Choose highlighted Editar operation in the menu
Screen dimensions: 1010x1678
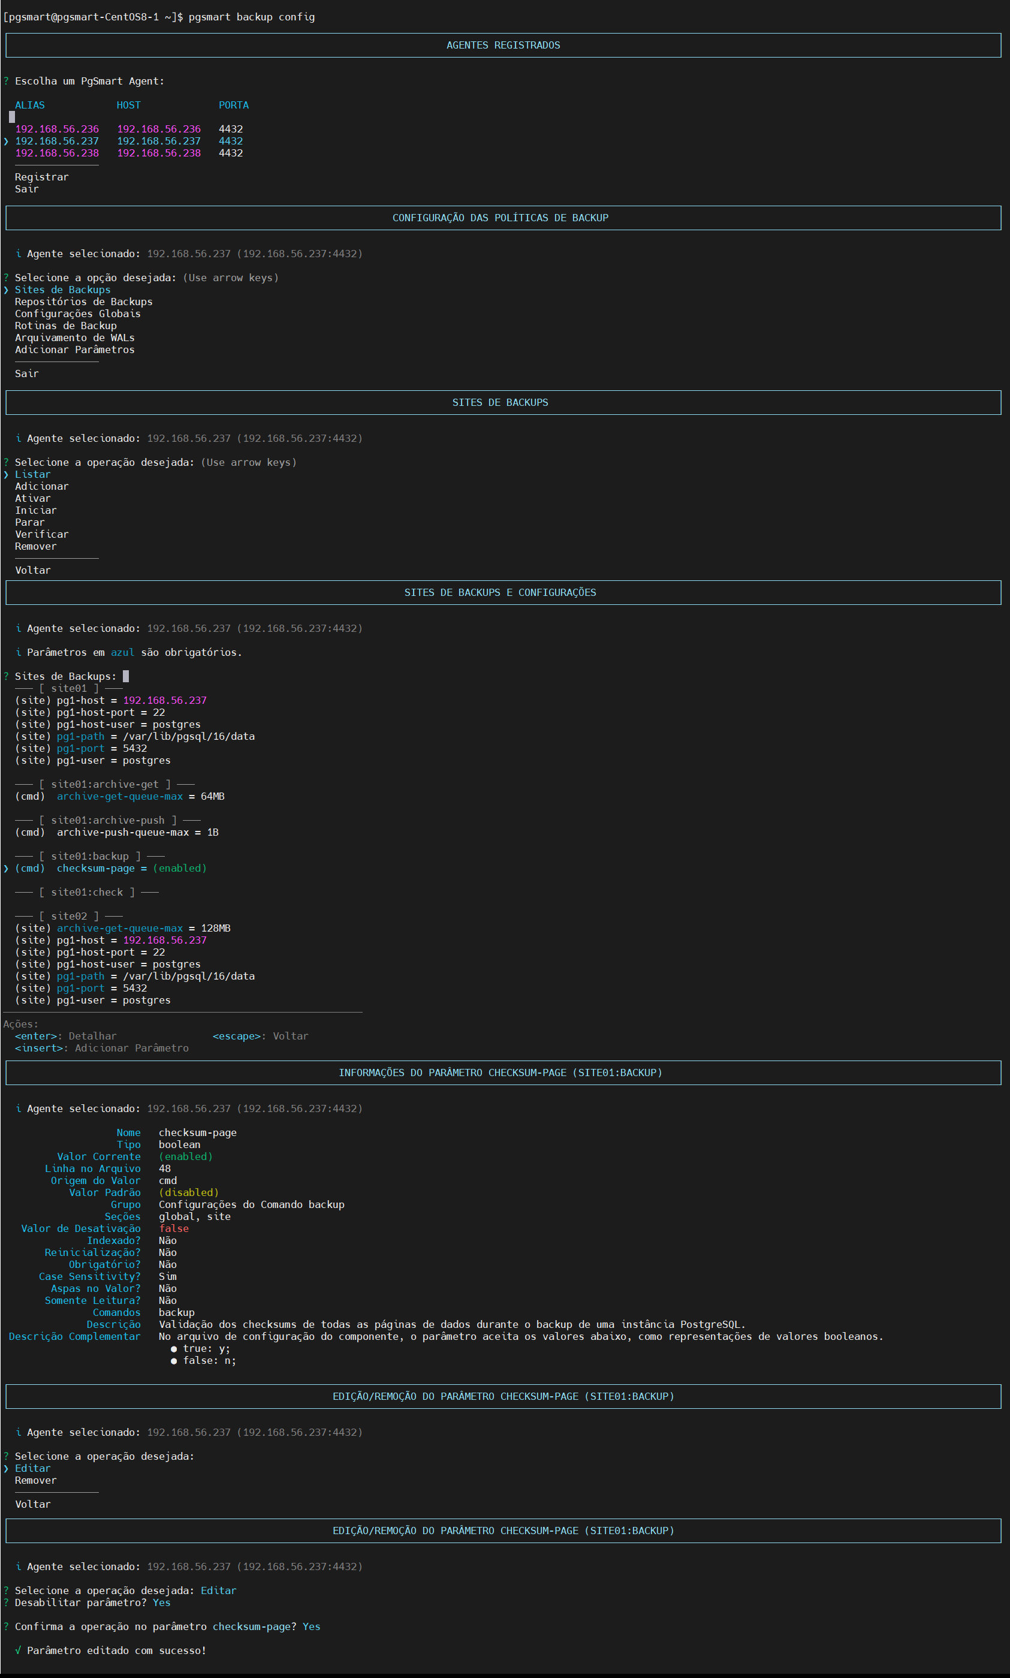[x=33, y=1468]
